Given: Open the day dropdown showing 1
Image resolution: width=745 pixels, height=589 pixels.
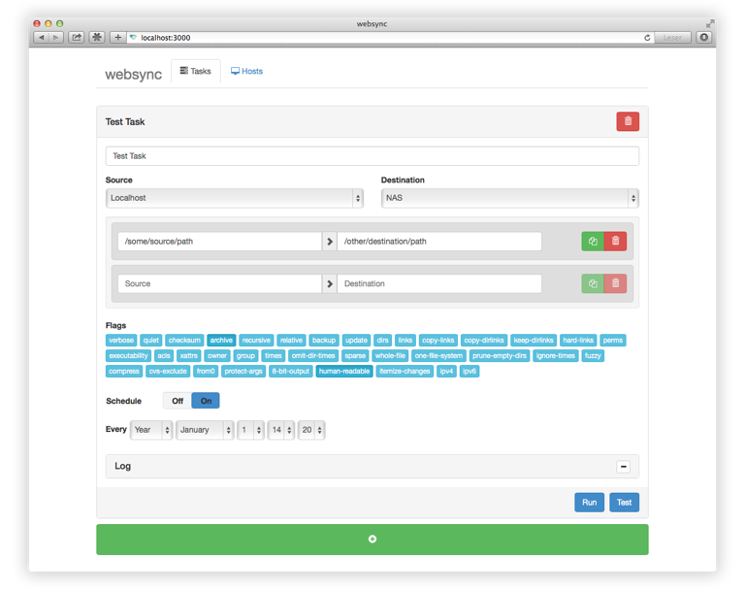Looking at the screenshot, I should pyautogui.click(x=251, y=430).
